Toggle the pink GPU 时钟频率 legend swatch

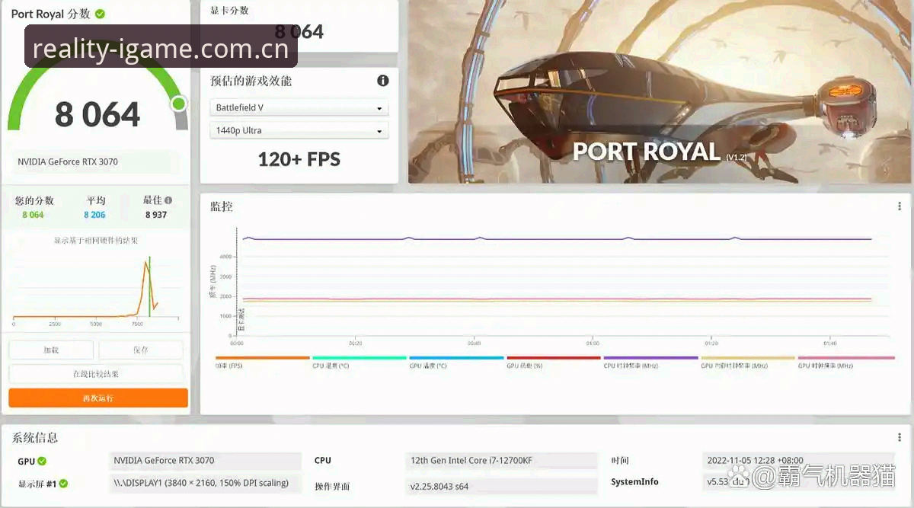[x=846, y=357]
